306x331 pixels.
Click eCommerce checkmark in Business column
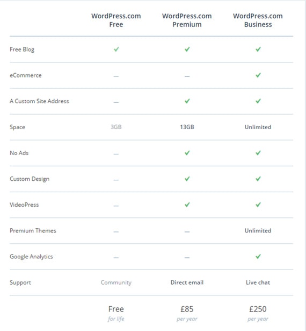tap(258, 75)
